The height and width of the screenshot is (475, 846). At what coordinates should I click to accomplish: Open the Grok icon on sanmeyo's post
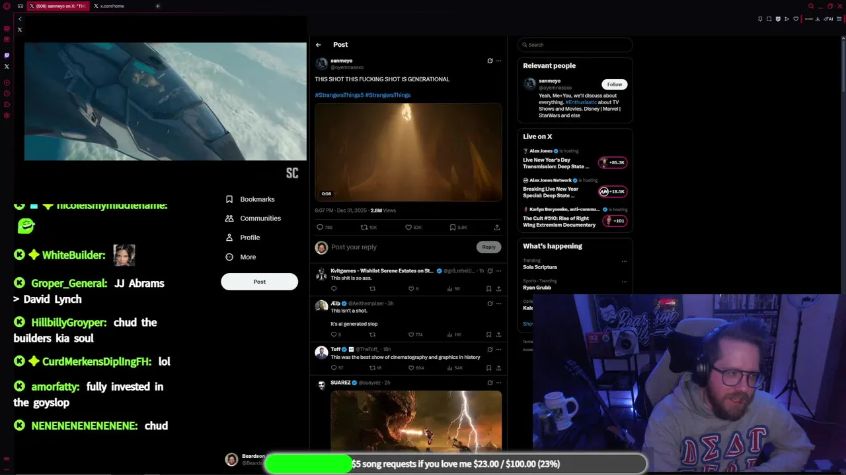click(x=490, y=61)
